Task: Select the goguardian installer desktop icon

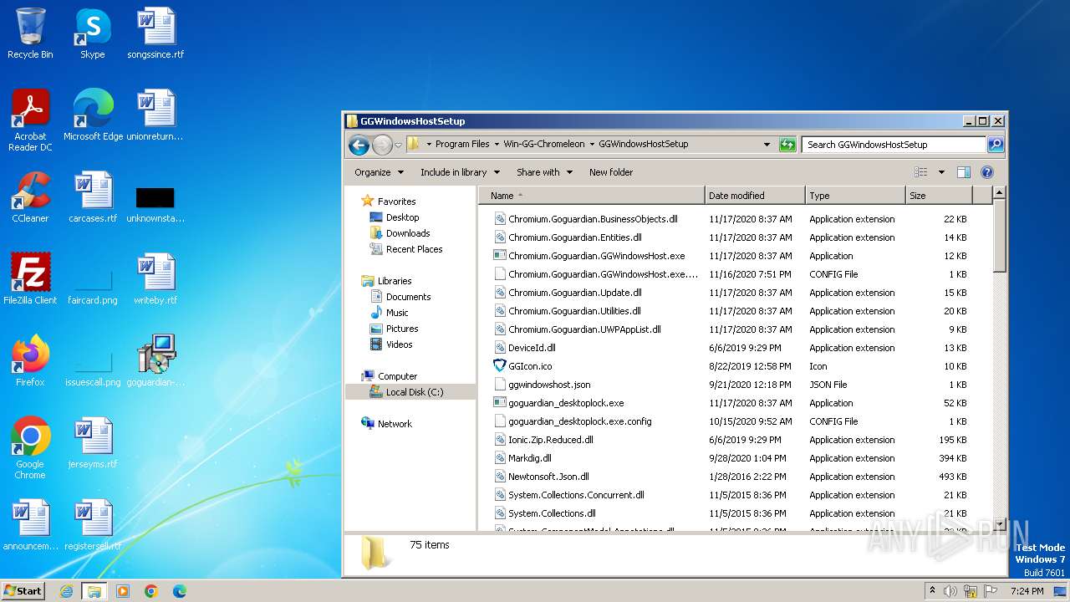Action: click(155, 361)
